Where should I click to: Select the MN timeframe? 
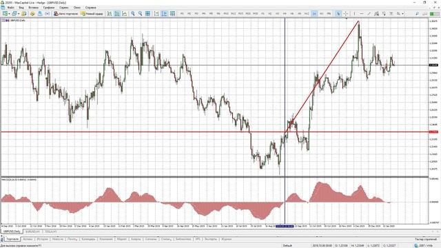tap(329, 14)
